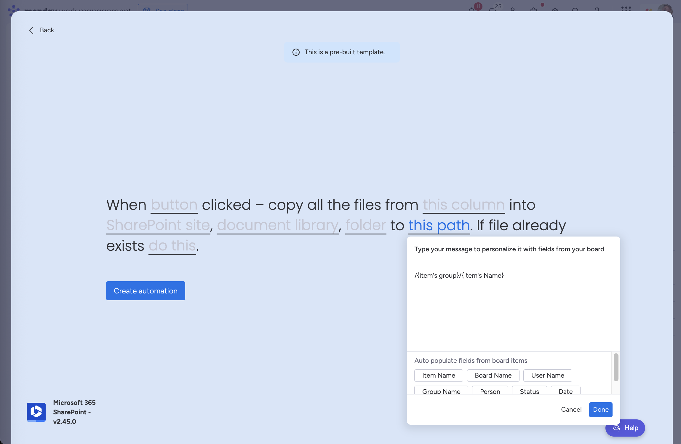Open the "SharePoint site" picker

point(158,225)
